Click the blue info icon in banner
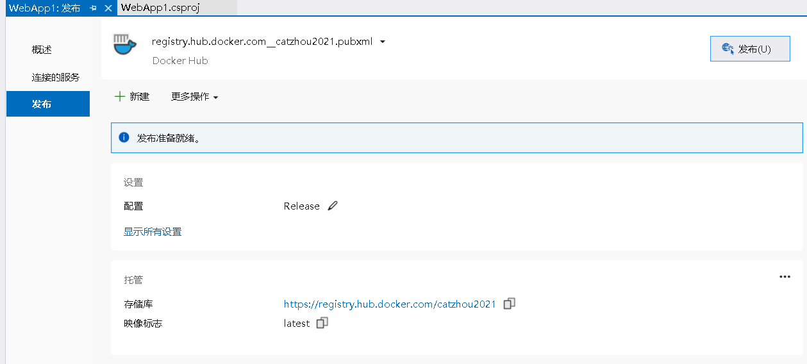Image resolution: width=807 pixels, height=364 pixels. tap(124, 138)
